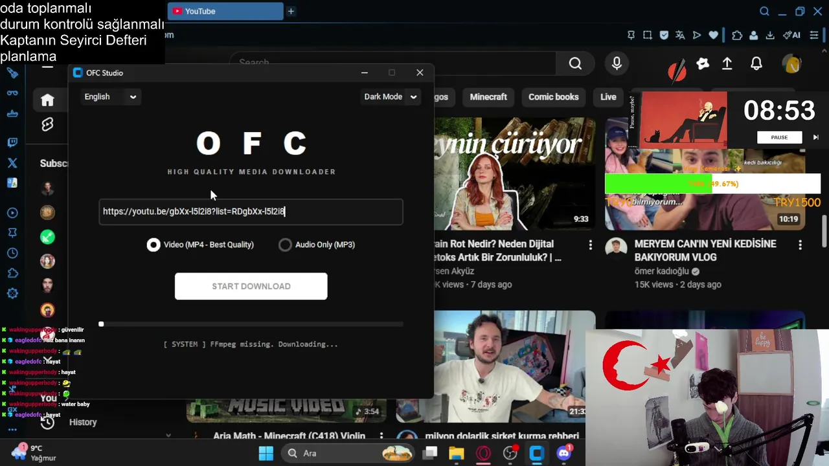Open settings gear in Opera sidebar

12,293
